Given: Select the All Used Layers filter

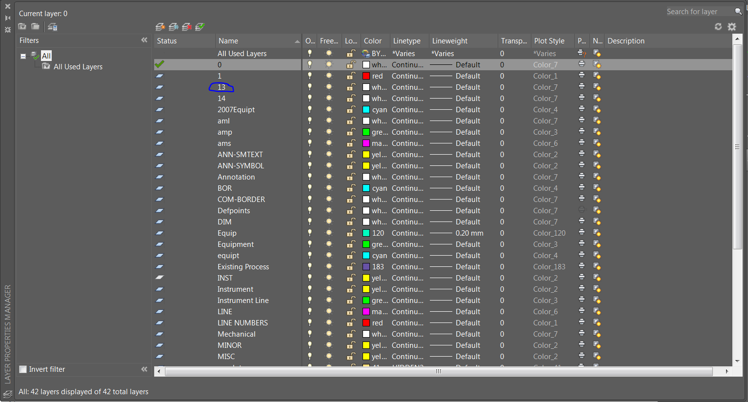Looking at the screenshot, I should (79, 66).
